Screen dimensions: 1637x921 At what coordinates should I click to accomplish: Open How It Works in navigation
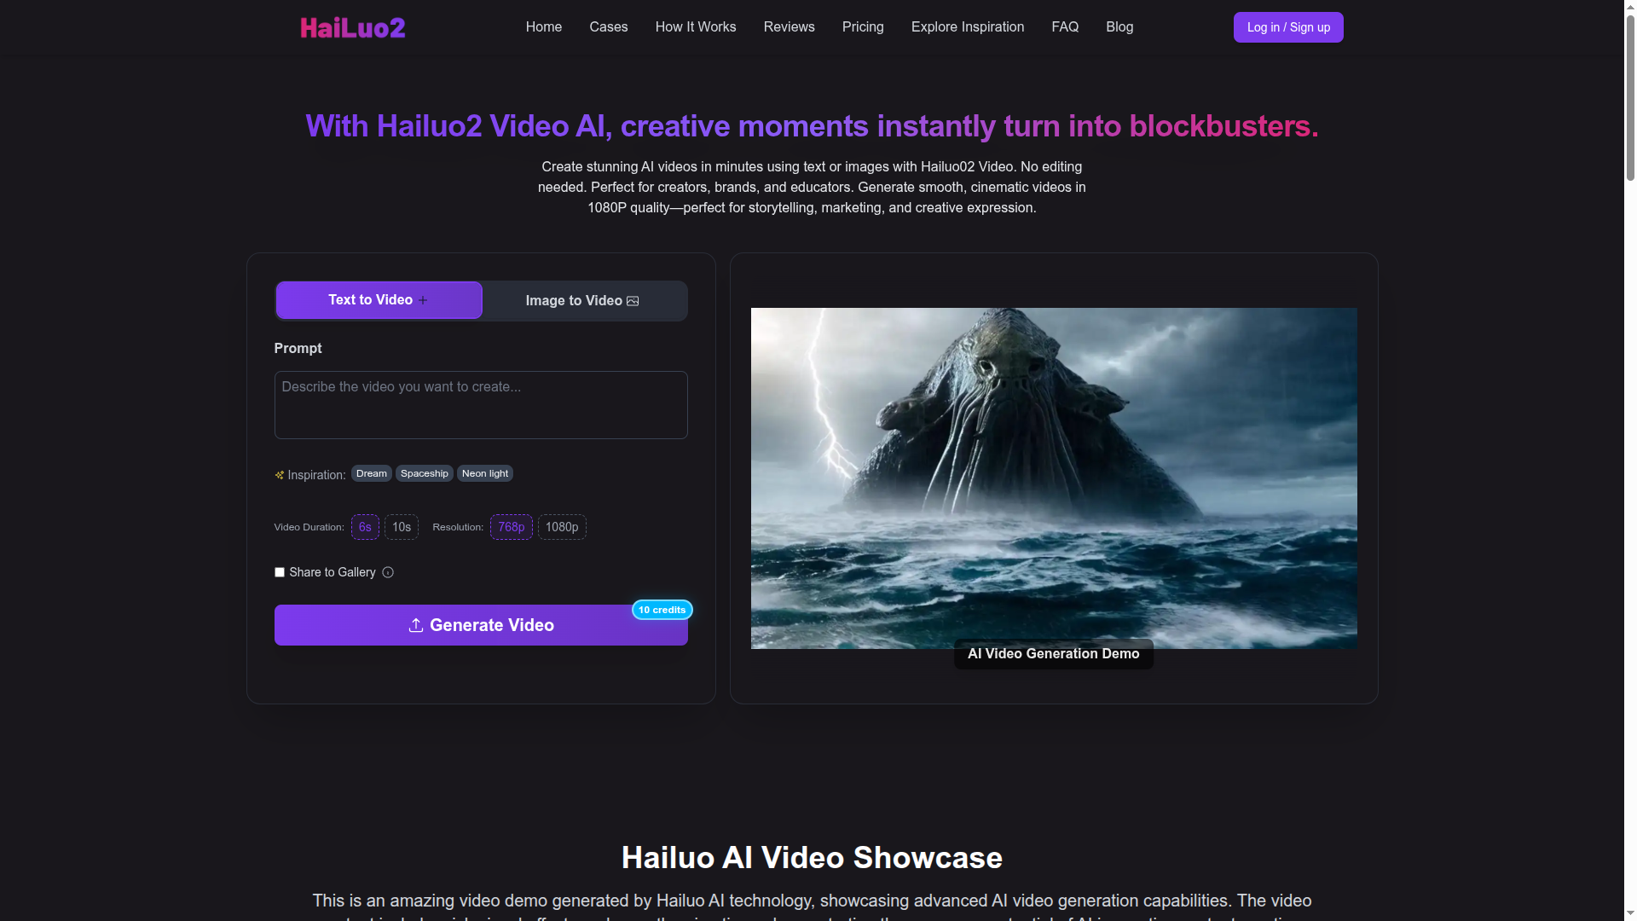[696, 27]
